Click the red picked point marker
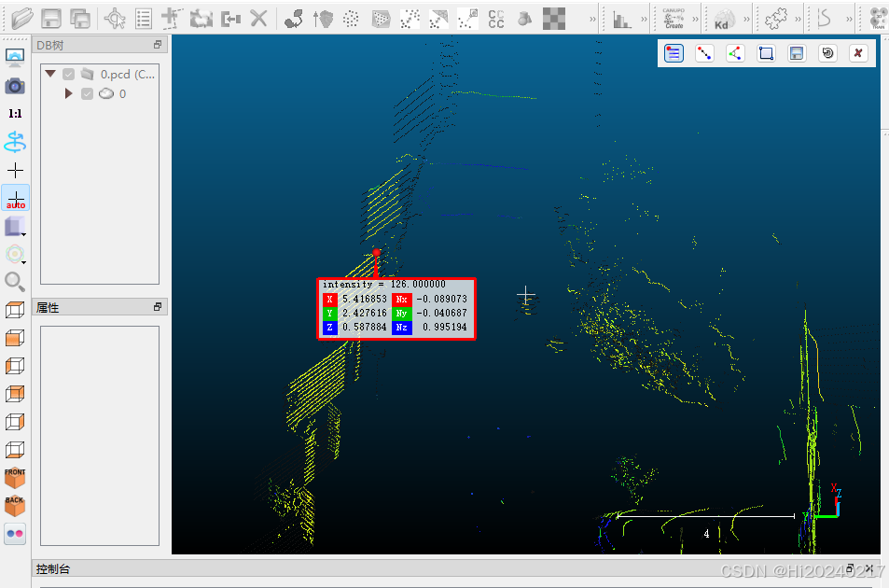889x588 pixels. pos(377,252)
